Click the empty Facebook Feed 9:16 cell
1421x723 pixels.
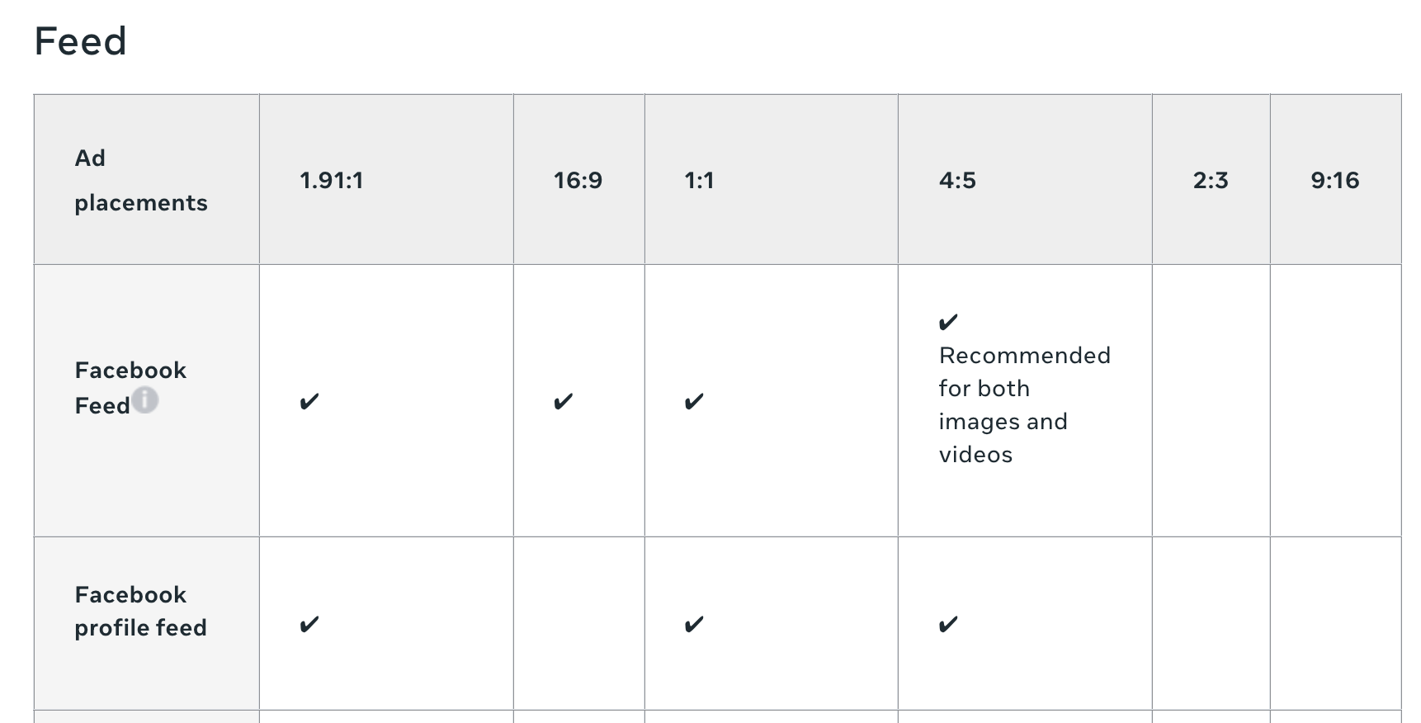coord(1335,400)
